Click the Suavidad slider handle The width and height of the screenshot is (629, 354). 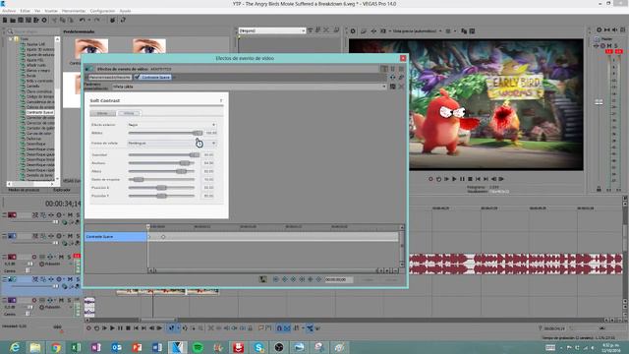(195, 155)
